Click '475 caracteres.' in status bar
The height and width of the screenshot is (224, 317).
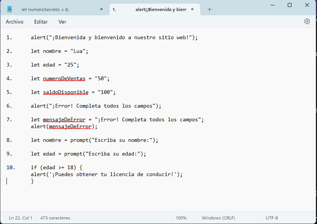pos(55,218)
